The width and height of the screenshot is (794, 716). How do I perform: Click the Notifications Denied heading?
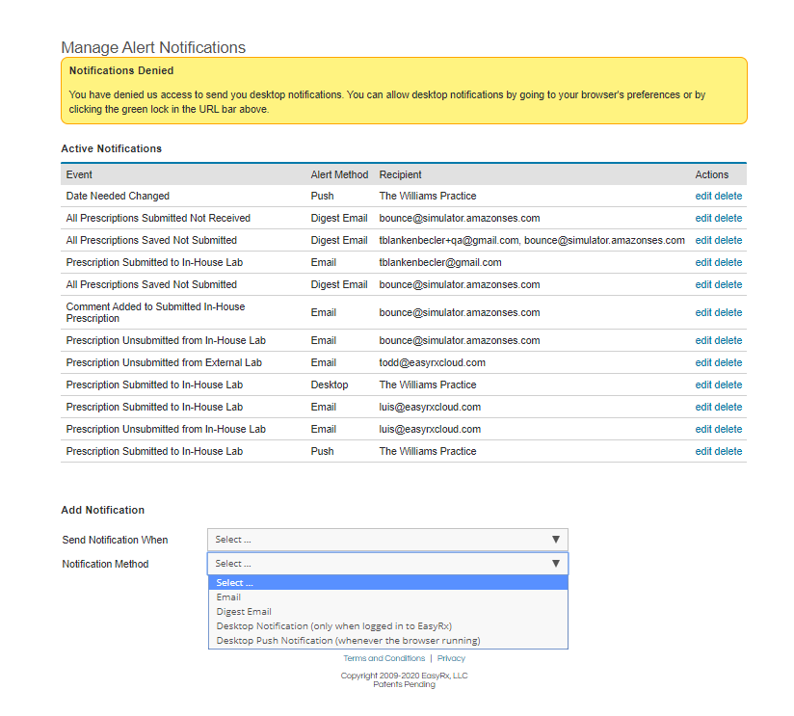[121, 71]
